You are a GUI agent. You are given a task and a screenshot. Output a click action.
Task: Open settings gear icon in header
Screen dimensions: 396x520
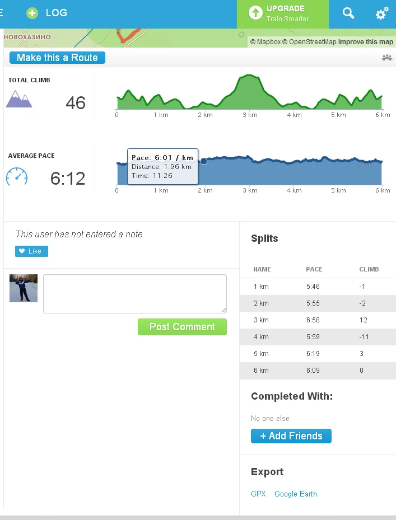[x=382, y=13]
